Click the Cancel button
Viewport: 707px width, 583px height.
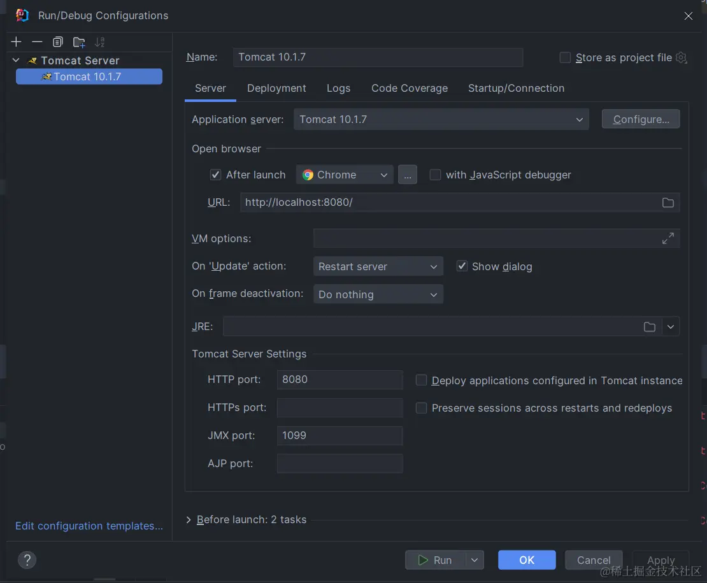point(594,560)
